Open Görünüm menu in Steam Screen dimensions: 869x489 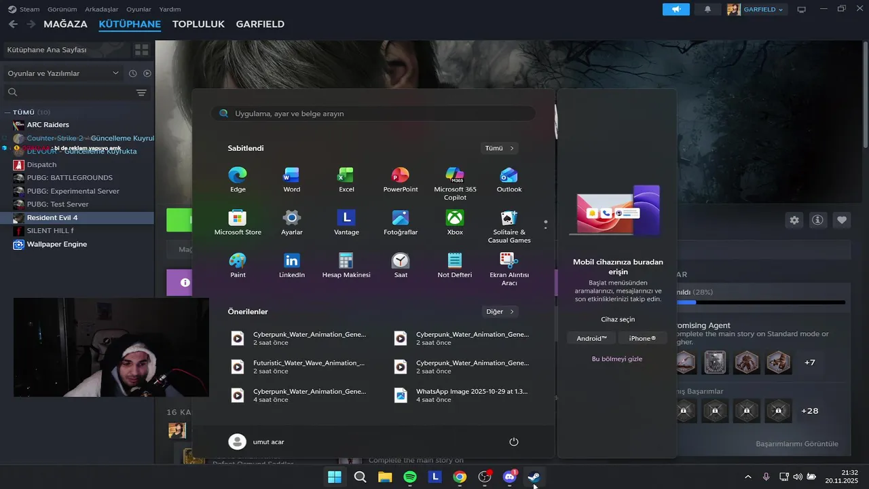click(x=61, y=10)
